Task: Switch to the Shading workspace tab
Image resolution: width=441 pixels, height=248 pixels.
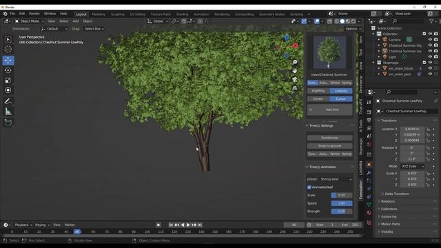Action: click(x=182, y=14)
